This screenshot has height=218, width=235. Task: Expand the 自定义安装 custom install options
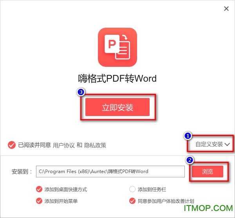click(212, 144)
